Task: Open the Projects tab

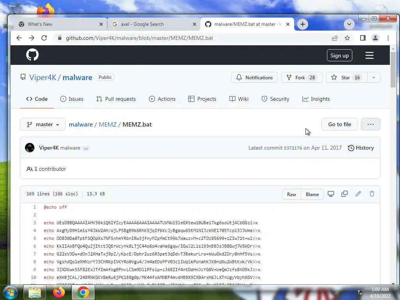Action: click(x=202, y=99)
